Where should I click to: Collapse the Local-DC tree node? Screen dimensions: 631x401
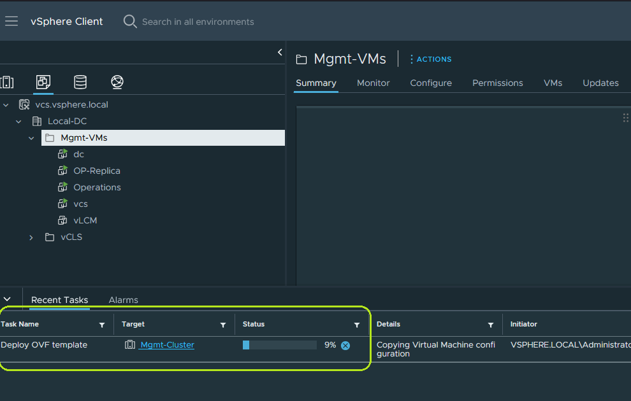point(18,122)
